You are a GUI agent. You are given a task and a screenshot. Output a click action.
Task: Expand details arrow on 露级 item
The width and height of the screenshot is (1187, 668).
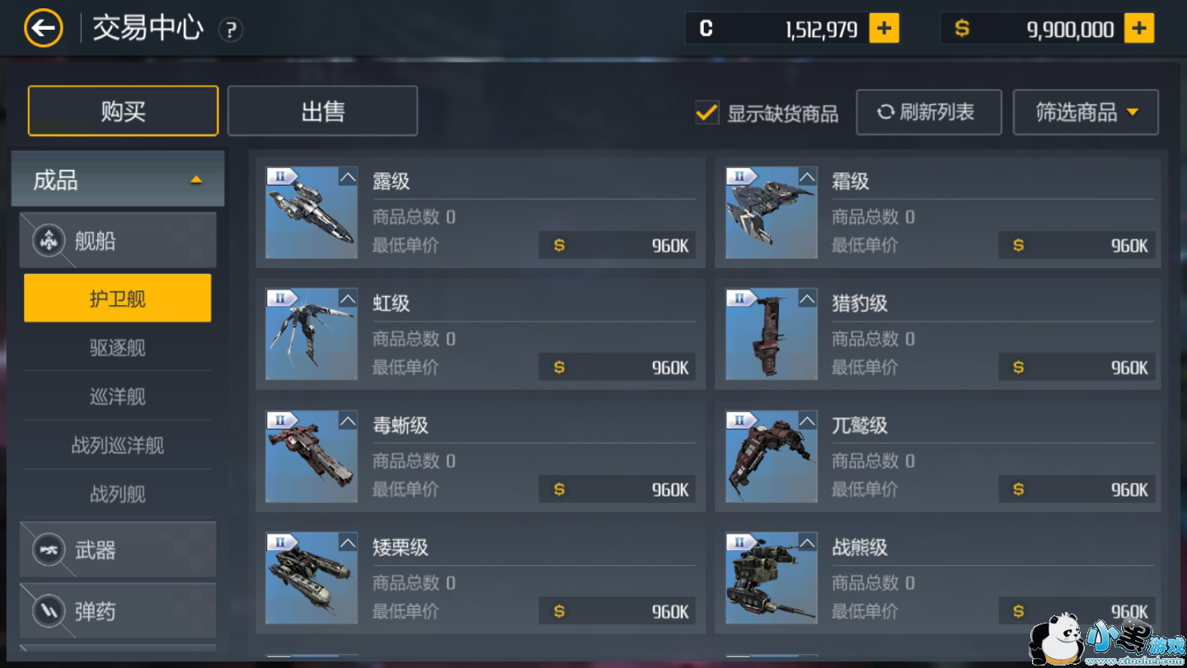click(x=348, y=176)
